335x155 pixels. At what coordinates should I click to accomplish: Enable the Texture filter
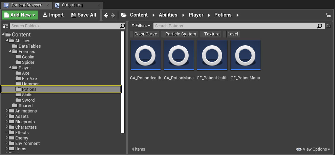pos(212,34)
